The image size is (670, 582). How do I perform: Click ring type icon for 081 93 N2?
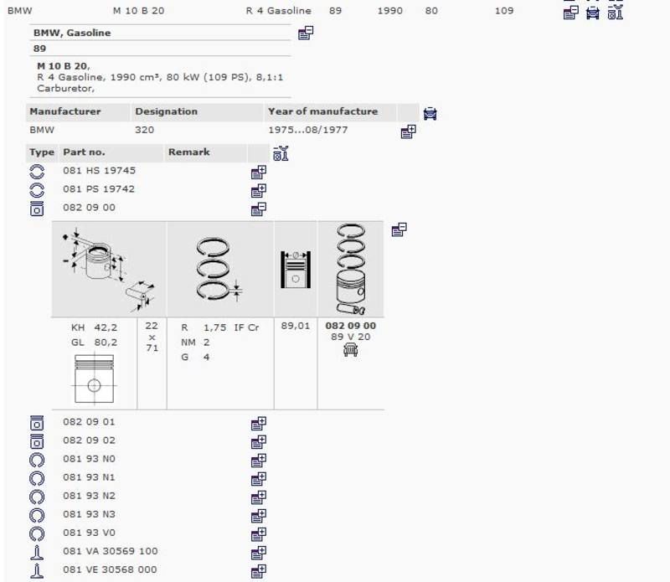37,497
